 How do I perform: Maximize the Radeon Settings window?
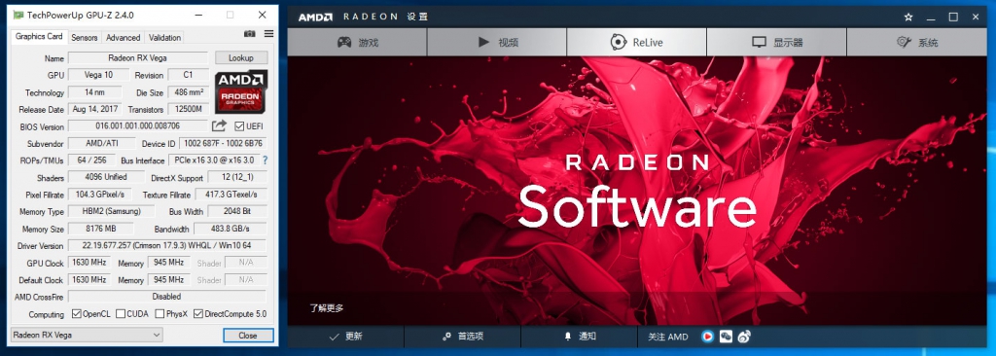click(x=953, y=18)
